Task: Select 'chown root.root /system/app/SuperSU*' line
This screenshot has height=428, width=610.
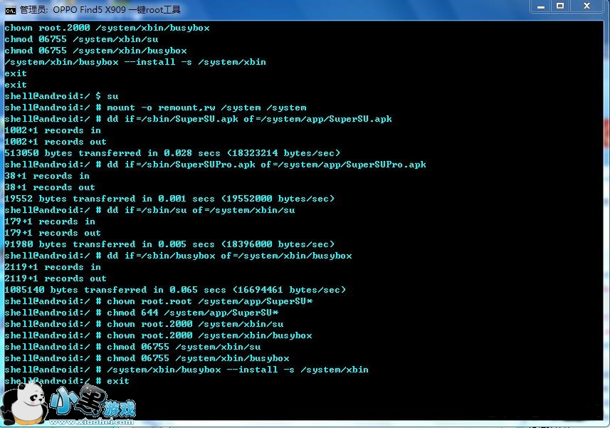Action: pos(159,301)
